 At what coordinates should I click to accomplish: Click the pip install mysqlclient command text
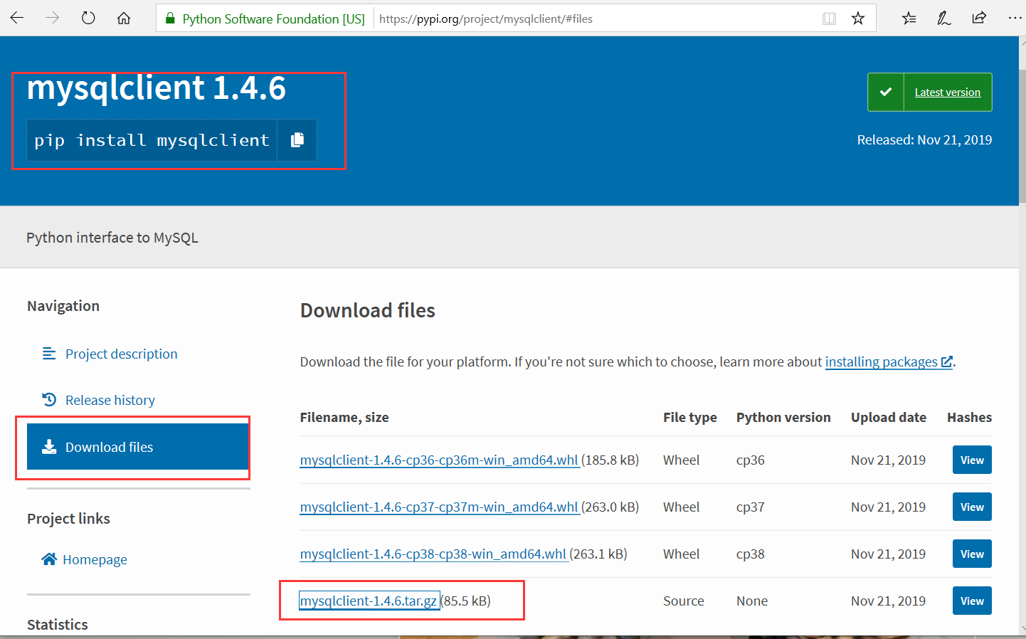pos(152,140)
